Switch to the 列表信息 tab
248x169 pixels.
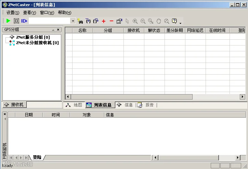[x=100, y=105]
